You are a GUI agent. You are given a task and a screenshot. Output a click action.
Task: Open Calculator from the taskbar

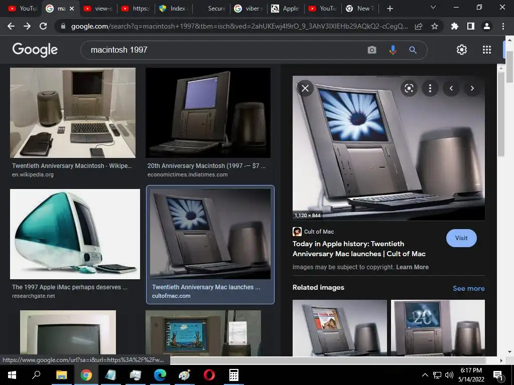click(x=234, y=375)
